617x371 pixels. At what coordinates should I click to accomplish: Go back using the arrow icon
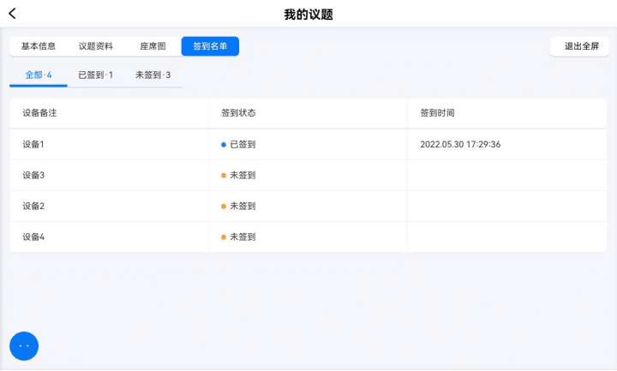pyautogui.click(x=12, y=14)
